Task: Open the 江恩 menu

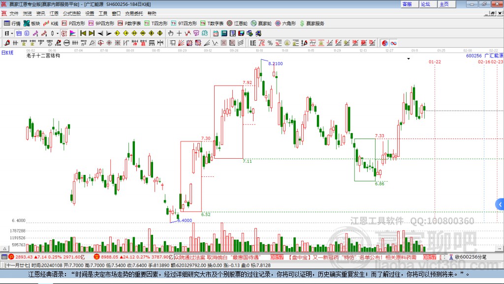Action: 54,13
